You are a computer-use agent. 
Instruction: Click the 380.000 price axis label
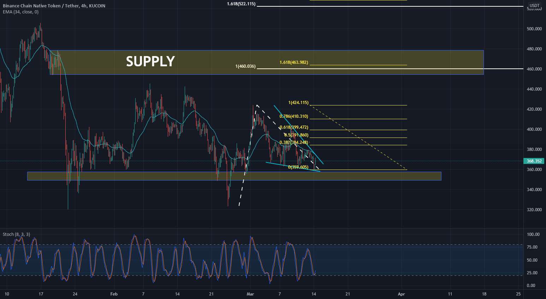click(x=534, y=149)
